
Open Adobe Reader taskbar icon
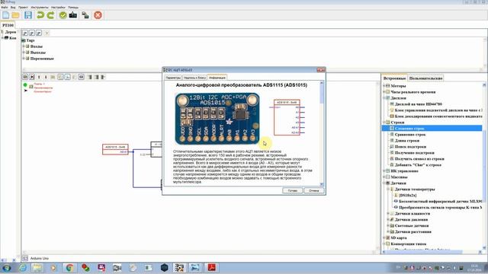(212, 268)
